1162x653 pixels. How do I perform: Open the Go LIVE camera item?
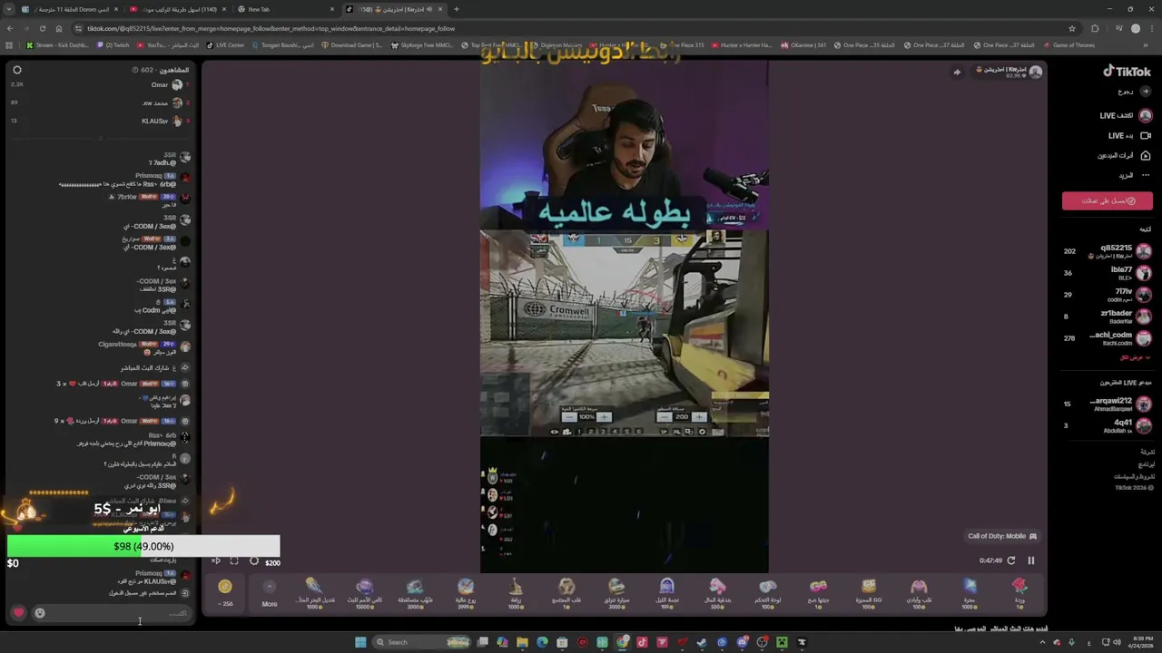pyautogui.click(x=1129, y=135)
